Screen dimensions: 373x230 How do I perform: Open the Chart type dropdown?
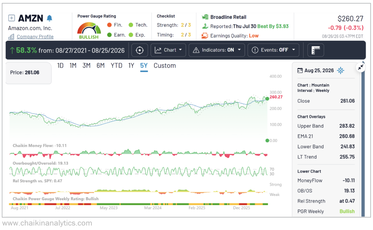coord(168,50)
